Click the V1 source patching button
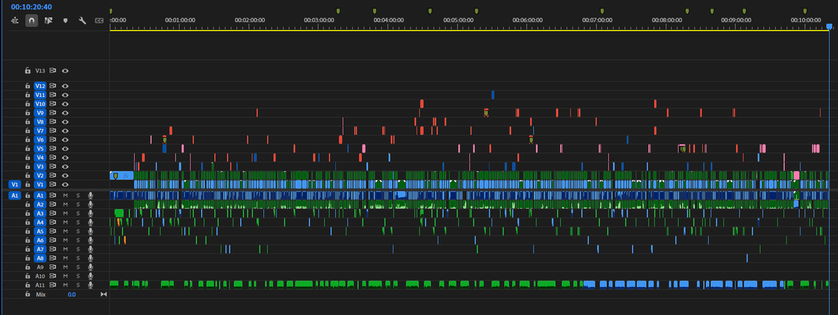The height and width of the screenshot is (315, 838). pyautogui.click(x=14, y=184)
